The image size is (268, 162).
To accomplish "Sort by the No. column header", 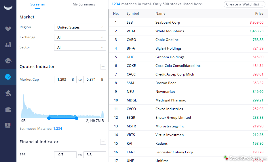I will pyautogui.click(x=116, y=14).
